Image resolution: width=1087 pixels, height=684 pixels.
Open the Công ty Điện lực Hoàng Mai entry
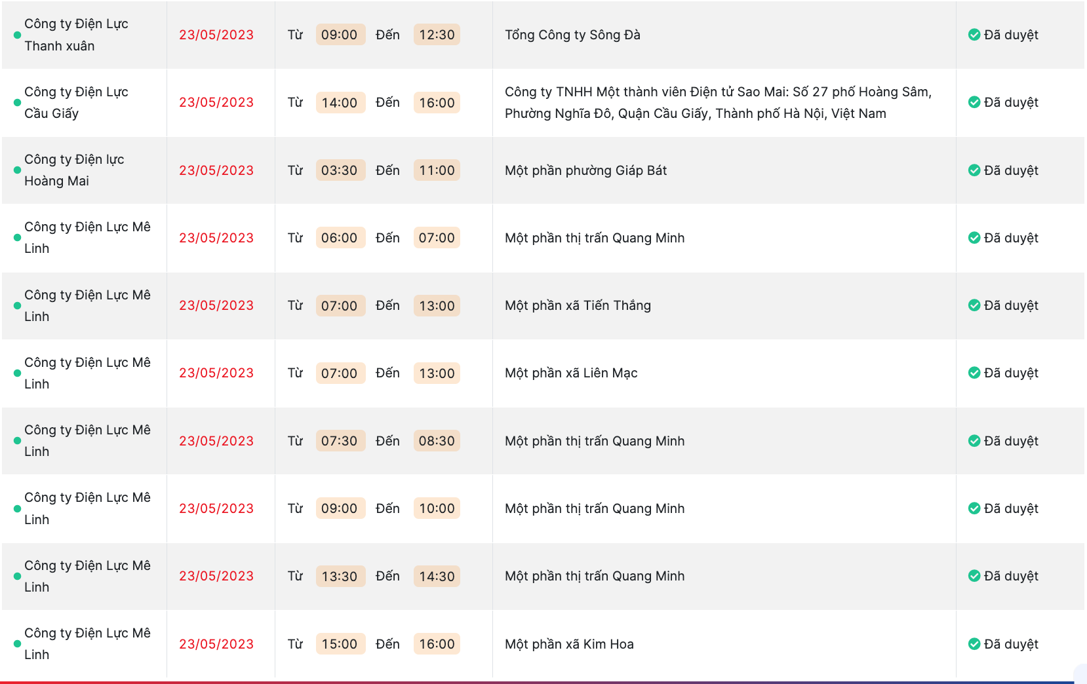pos(74,170)
